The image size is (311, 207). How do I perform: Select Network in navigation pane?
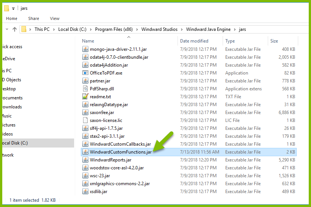(8, 155)
